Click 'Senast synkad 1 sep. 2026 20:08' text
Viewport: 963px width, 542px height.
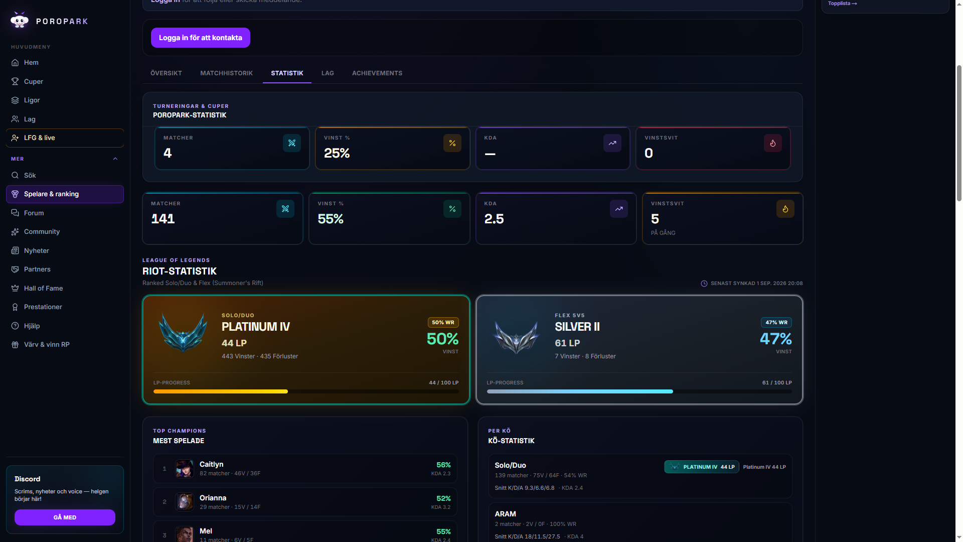click(x=757, y=284)
